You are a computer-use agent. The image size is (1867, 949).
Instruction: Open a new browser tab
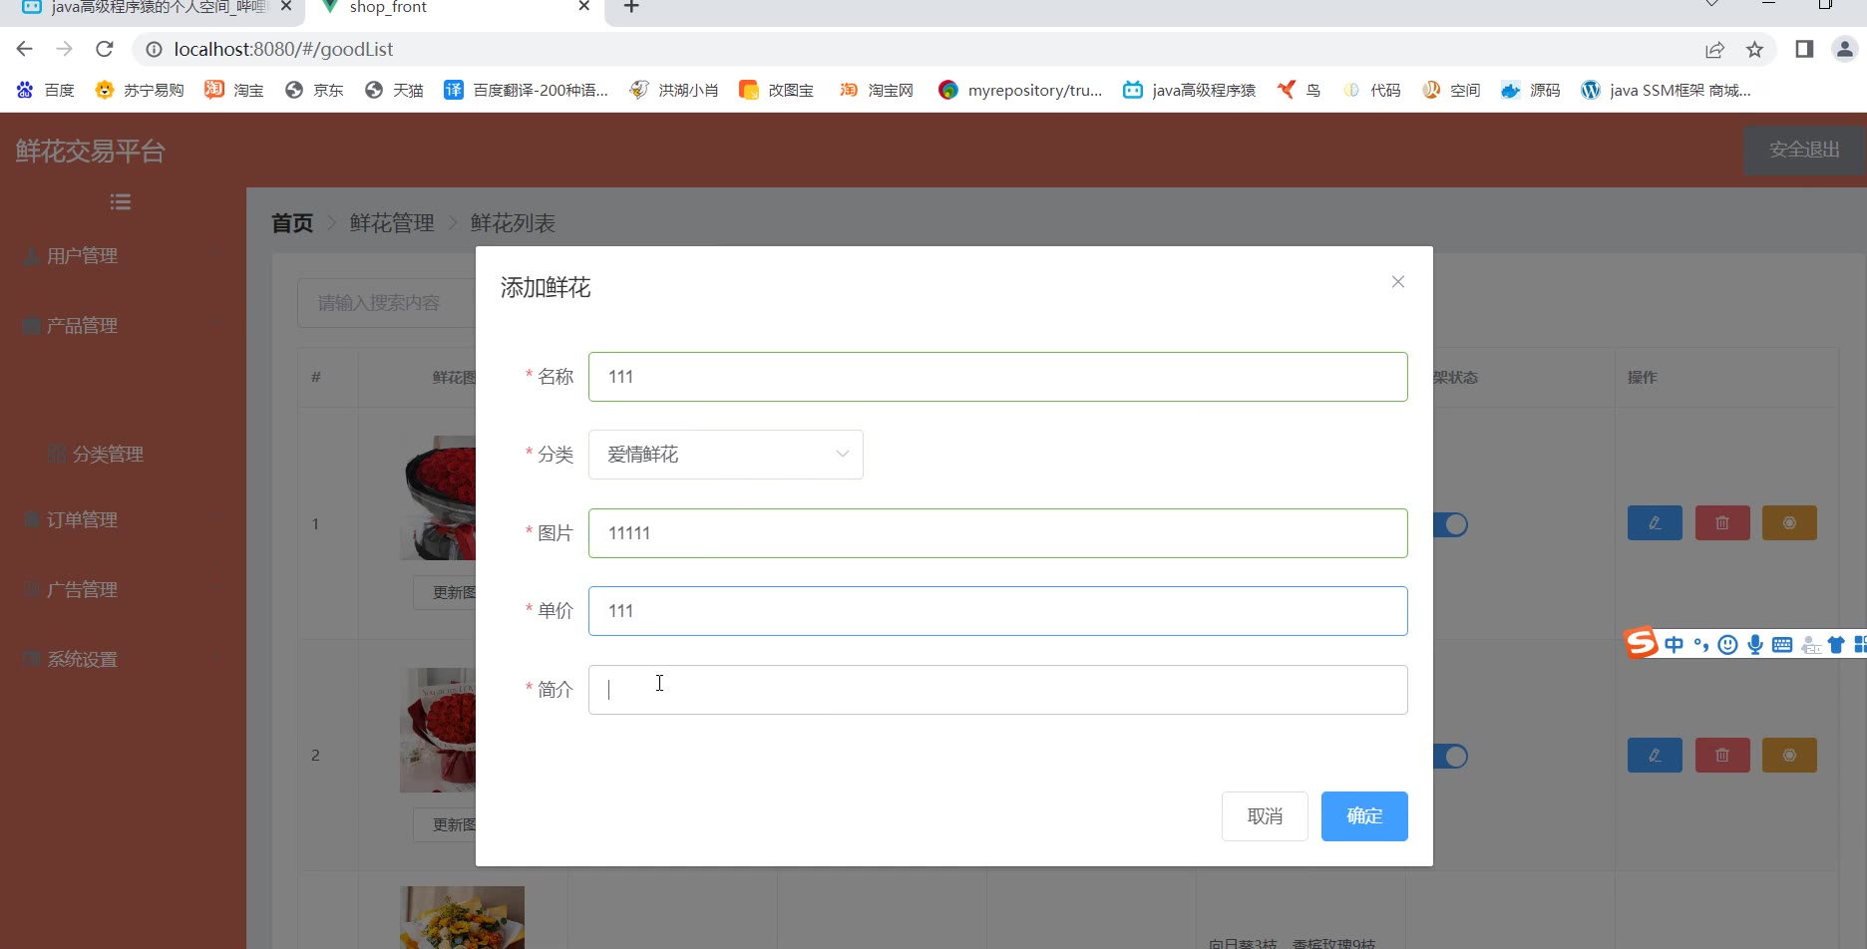(631, 7)
